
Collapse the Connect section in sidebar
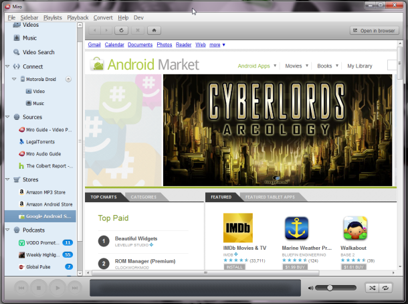point(7,66)
